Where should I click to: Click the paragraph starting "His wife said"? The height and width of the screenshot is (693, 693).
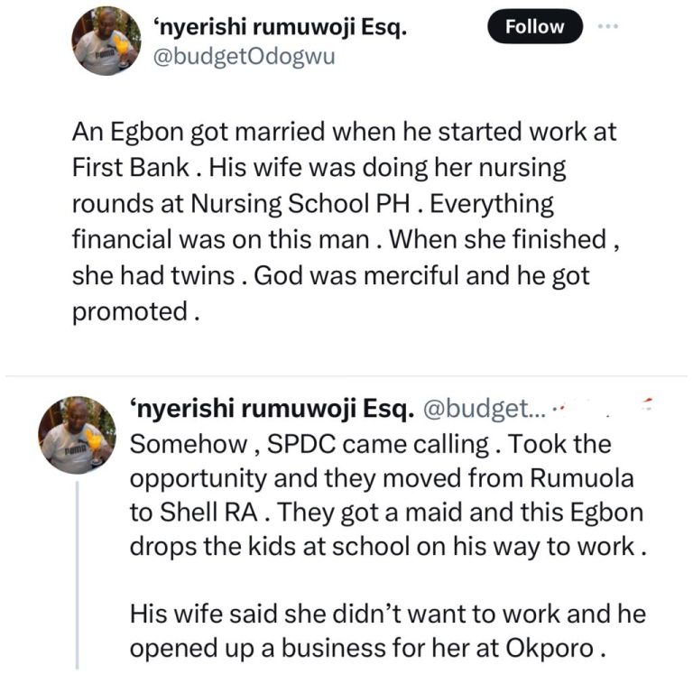click(x=388, y=632)
